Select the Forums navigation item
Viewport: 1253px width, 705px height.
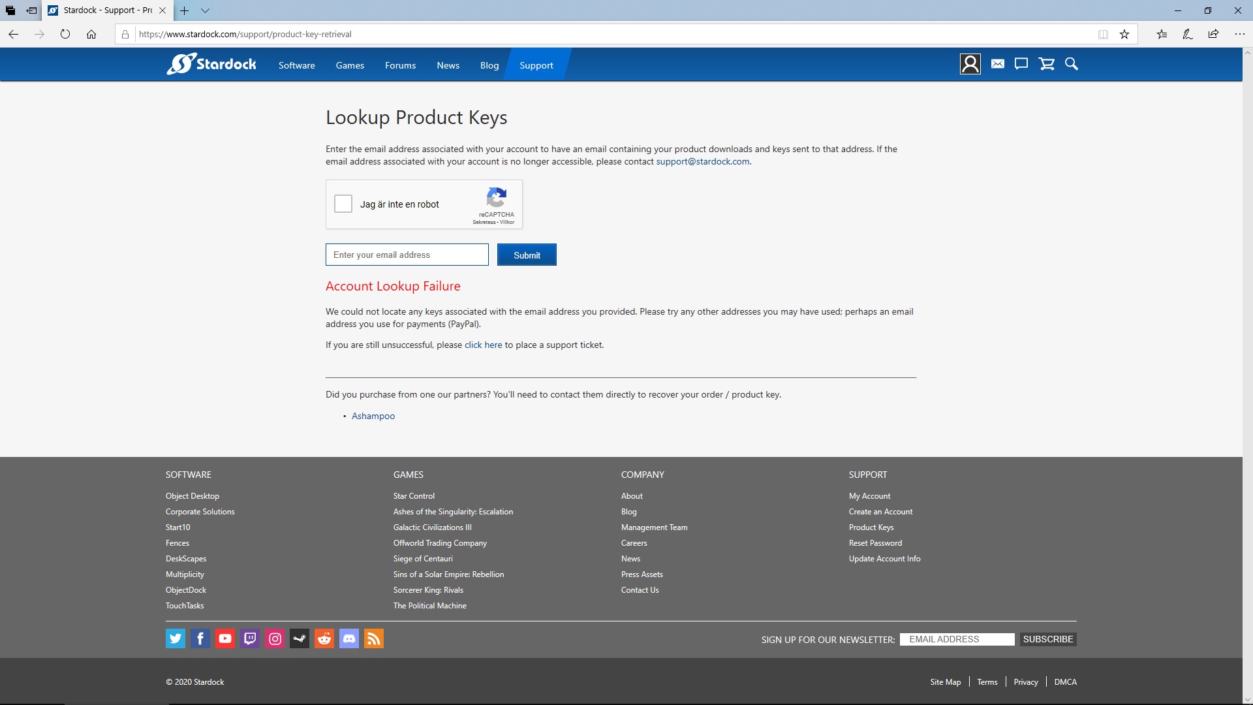[400, 65]
